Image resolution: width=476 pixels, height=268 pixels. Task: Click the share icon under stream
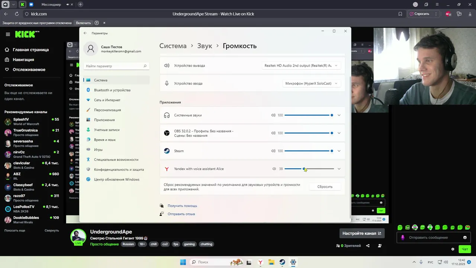pos(368,246)
